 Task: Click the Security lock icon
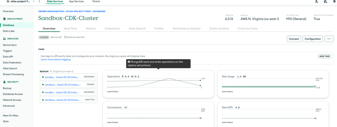(4, 82)
